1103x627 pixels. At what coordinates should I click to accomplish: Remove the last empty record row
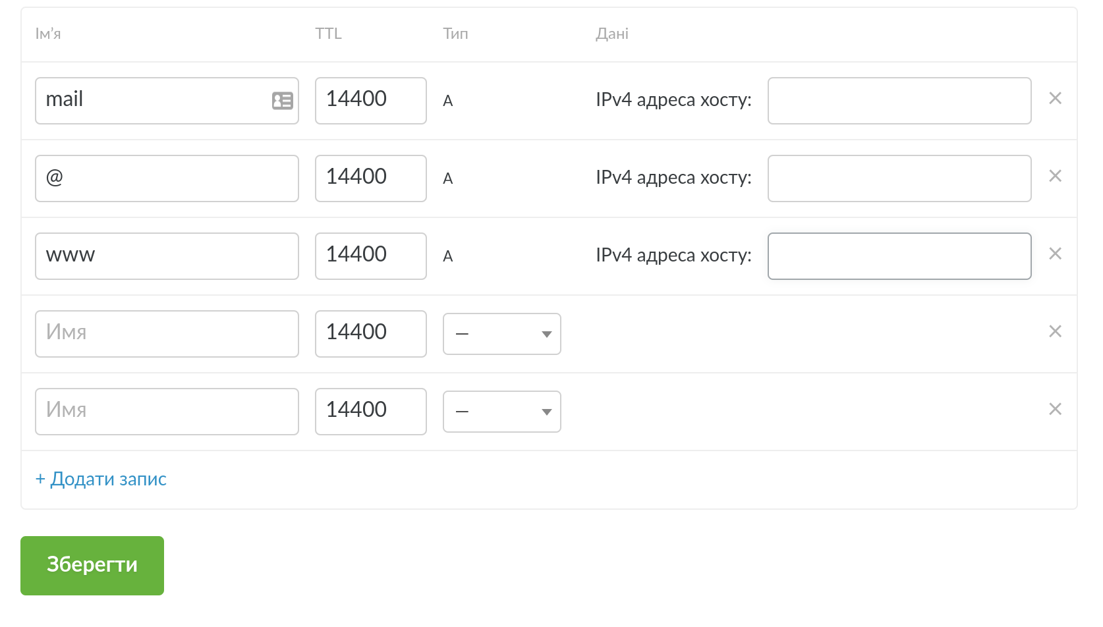pyautogui.click(x=1055, y=410)
